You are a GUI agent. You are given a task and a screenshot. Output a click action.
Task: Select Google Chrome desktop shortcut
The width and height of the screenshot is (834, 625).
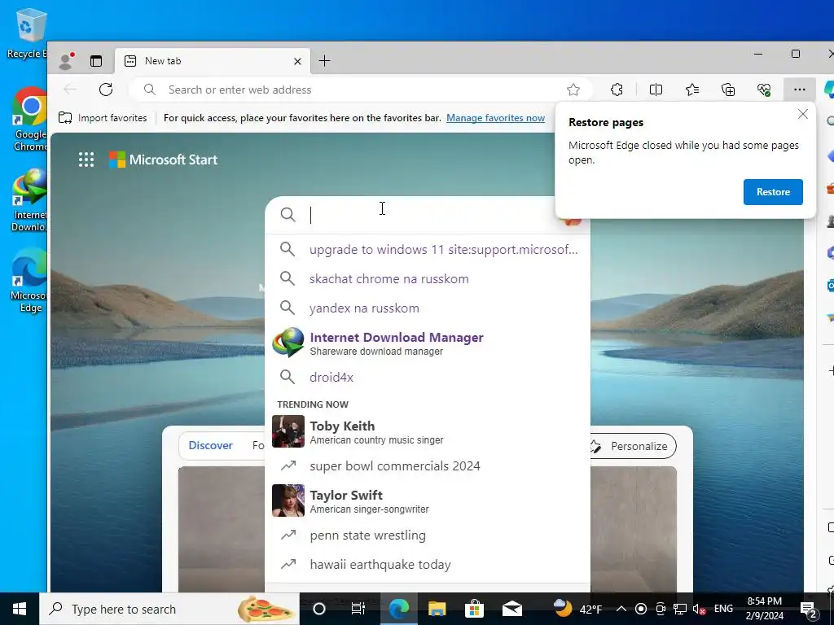30,119
